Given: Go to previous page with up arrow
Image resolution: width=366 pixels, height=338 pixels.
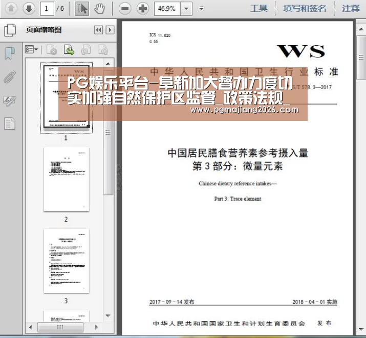Looking at the screenshot, I should pyautogui.click(x=11, y=9).
